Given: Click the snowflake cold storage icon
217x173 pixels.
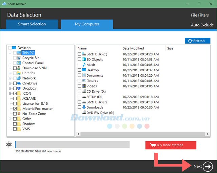Looking at the screenshot, I should point(9,145).
